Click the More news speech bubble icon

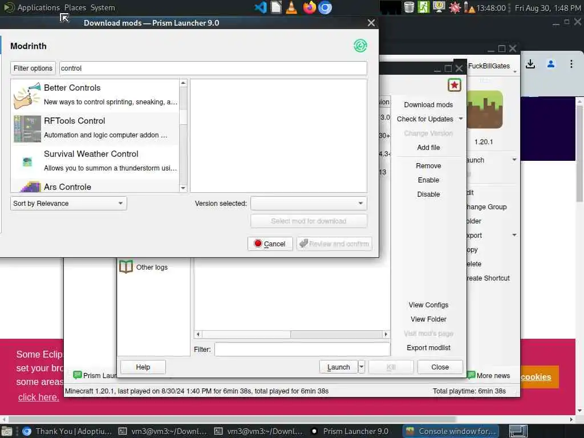point(471,375)
